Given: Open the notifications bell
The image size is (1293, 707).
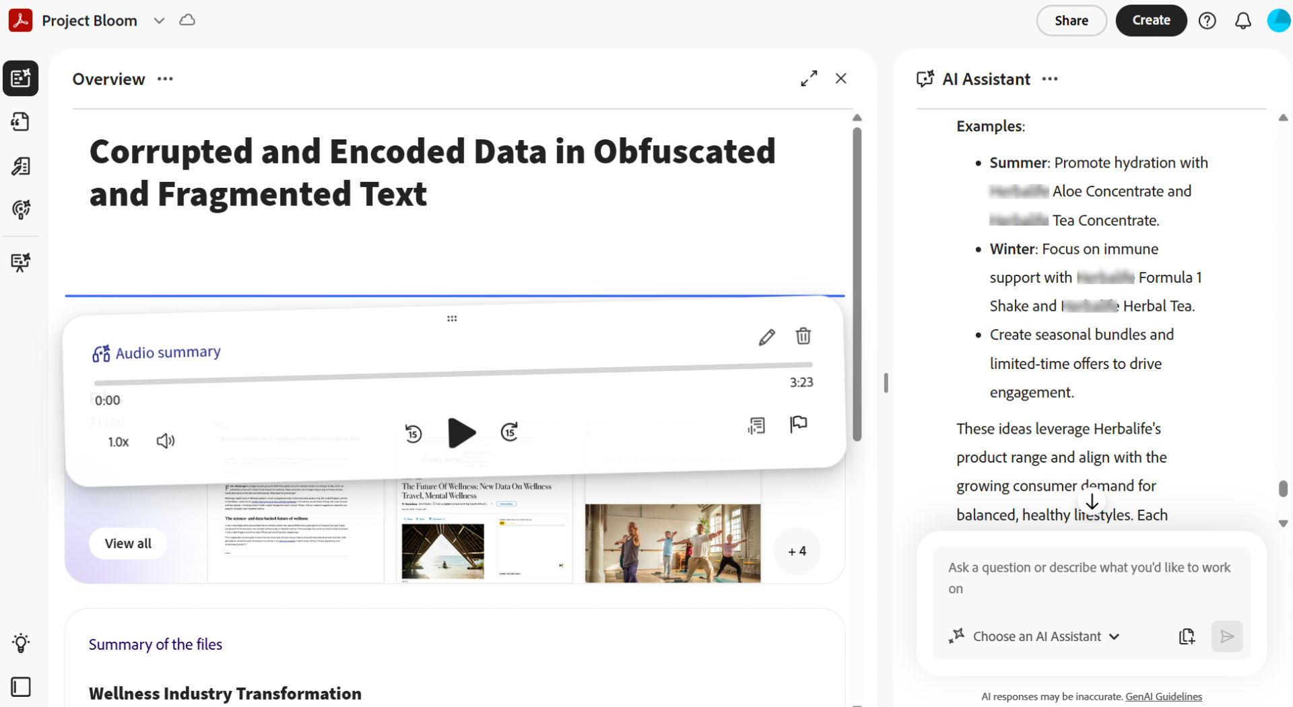Looking at the screenshot, I should (1243, 20).
